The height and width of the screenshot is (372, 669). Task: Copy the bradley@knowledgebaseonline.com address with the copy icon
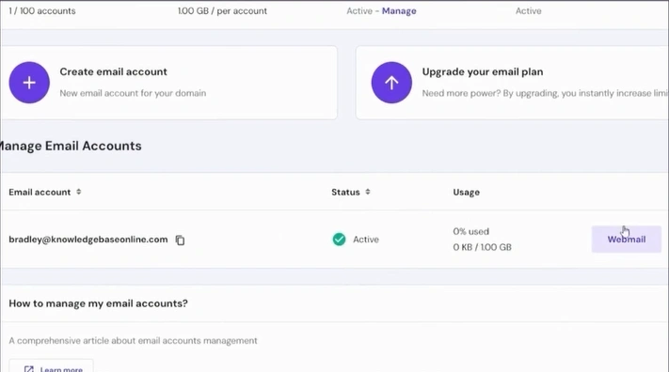coord(180,240)
